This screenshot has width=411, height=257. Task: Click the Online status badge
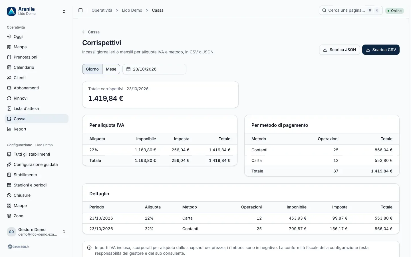pos(394,11)
